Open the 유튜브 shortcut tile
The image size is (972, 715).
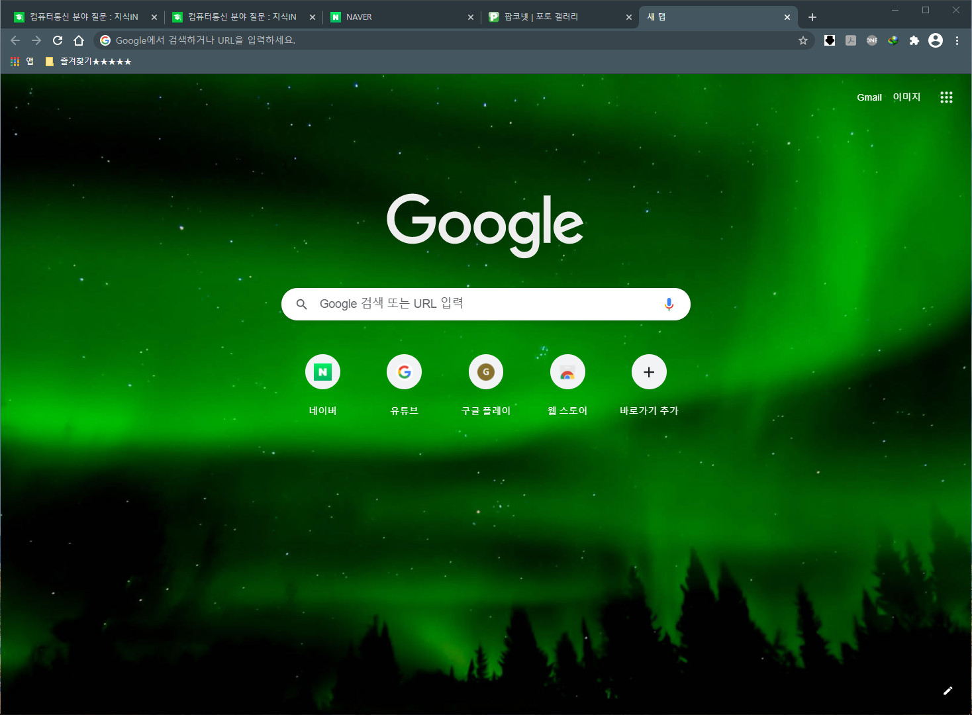point(404,385)
